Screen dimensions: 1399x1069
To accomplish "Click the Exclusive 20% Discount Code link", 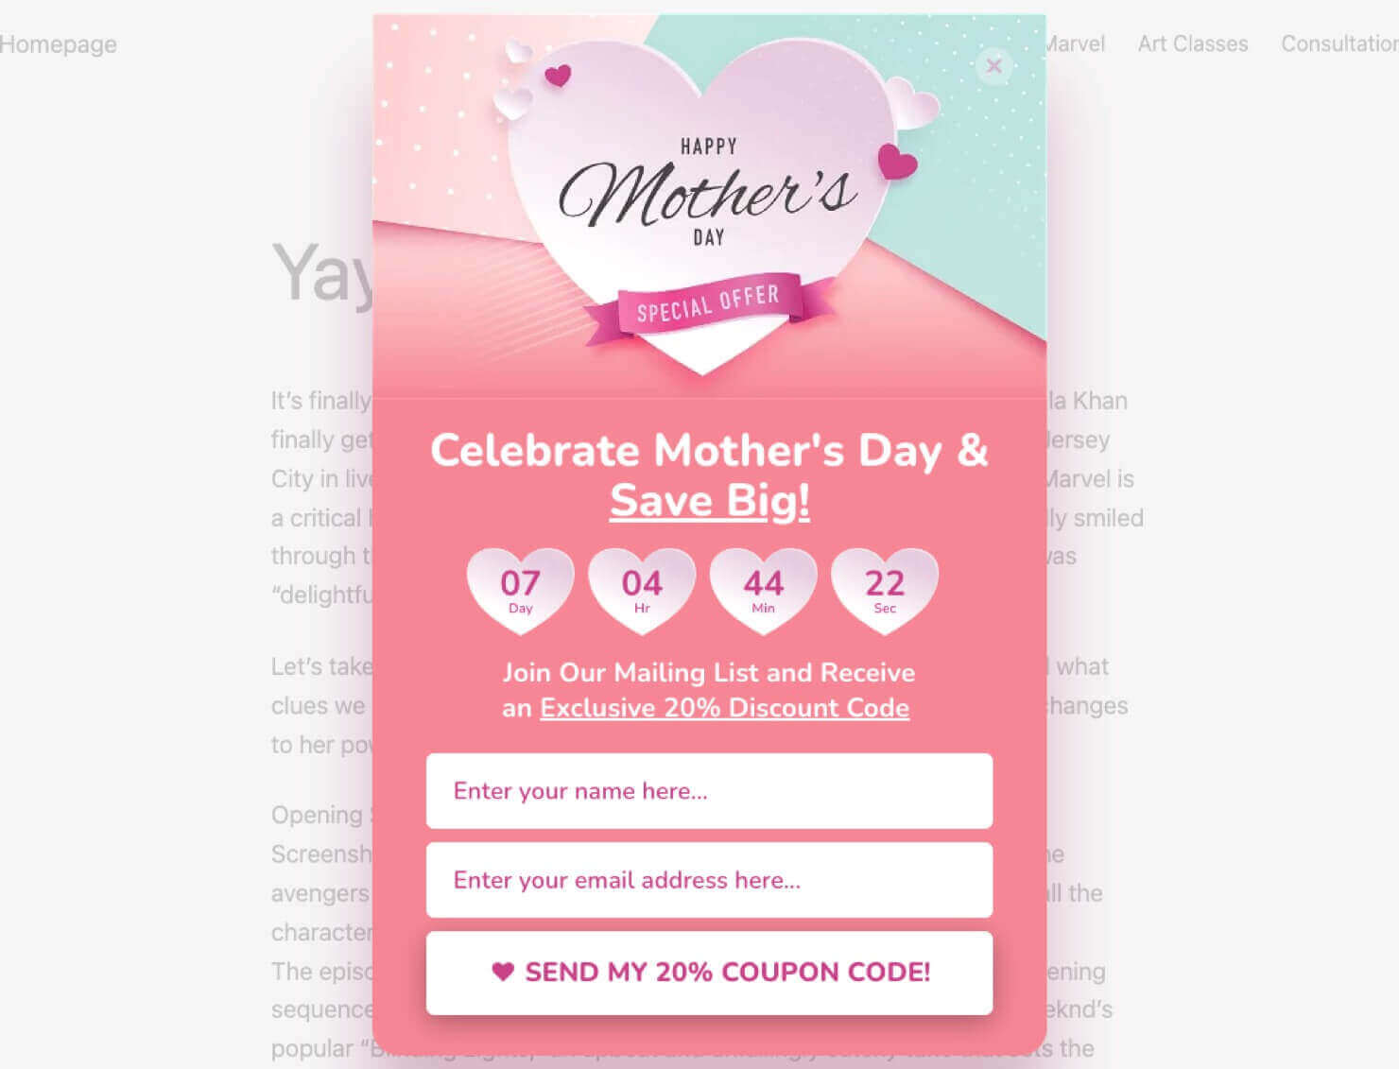I will [x=723, y=707].
